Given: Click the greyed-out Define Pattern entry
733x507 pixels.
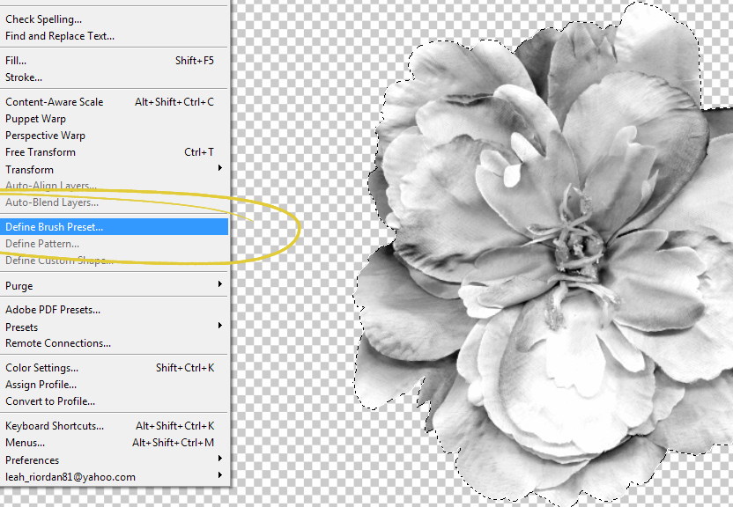Looking at the screenshot, I should pos(114,244).
